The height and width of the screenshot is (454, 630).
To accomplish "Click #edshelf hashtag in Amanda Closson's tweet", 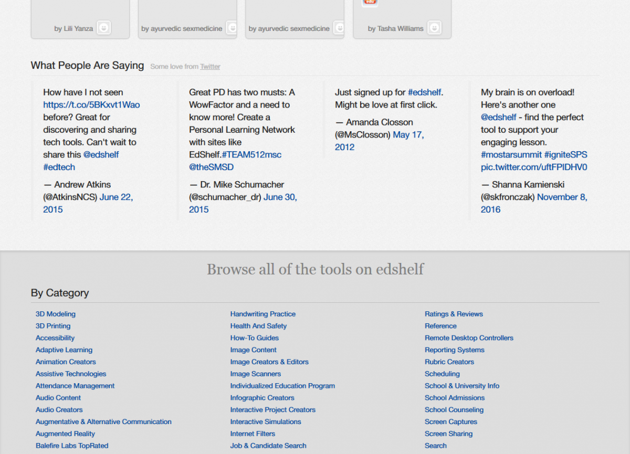I will click(424, 92).
